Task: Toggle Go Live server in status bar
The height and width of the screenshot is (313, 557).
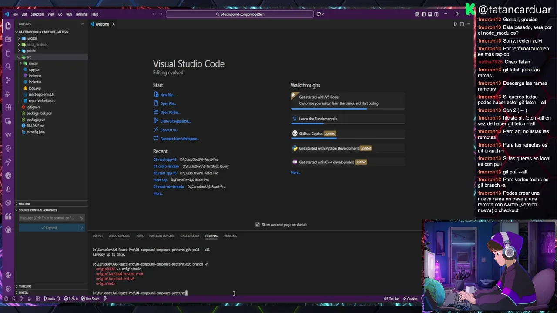Action: (x=392, y=299)
